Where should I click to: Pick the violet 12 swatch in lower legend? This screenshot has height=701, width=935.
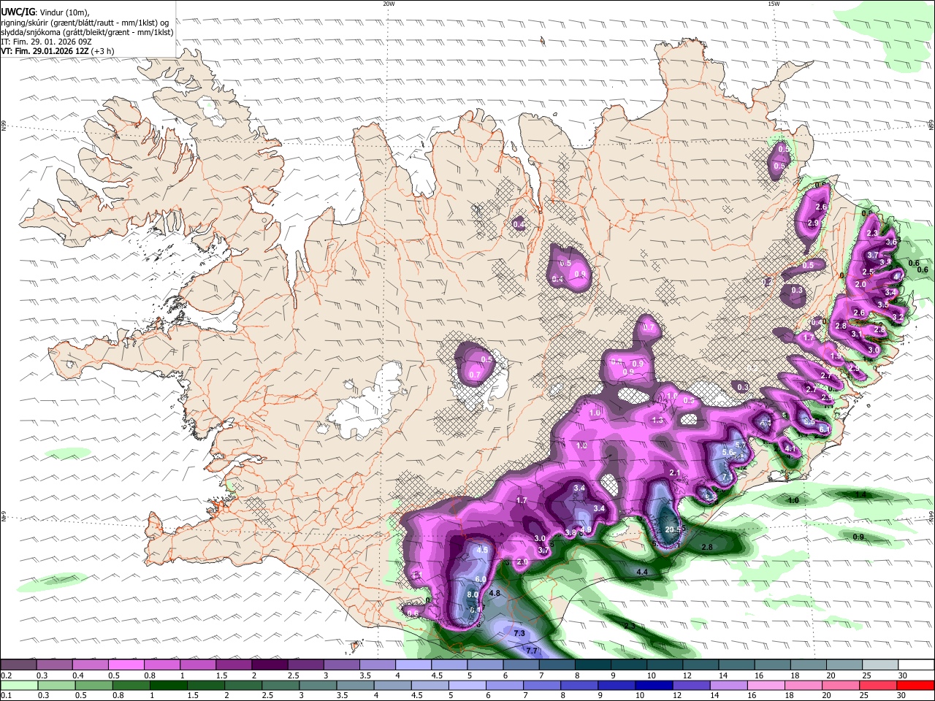point(691,685)
